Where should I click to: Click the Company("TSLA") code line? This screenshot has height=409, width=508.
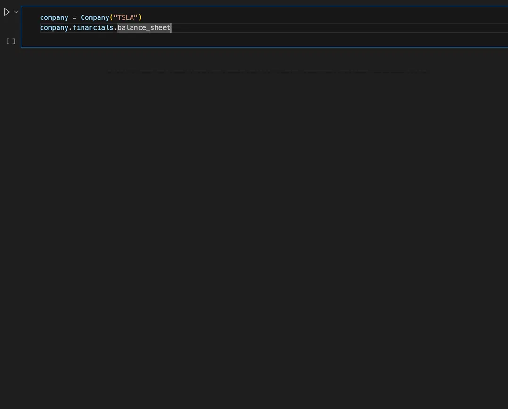pyautogui.click(x=91, y=17)
